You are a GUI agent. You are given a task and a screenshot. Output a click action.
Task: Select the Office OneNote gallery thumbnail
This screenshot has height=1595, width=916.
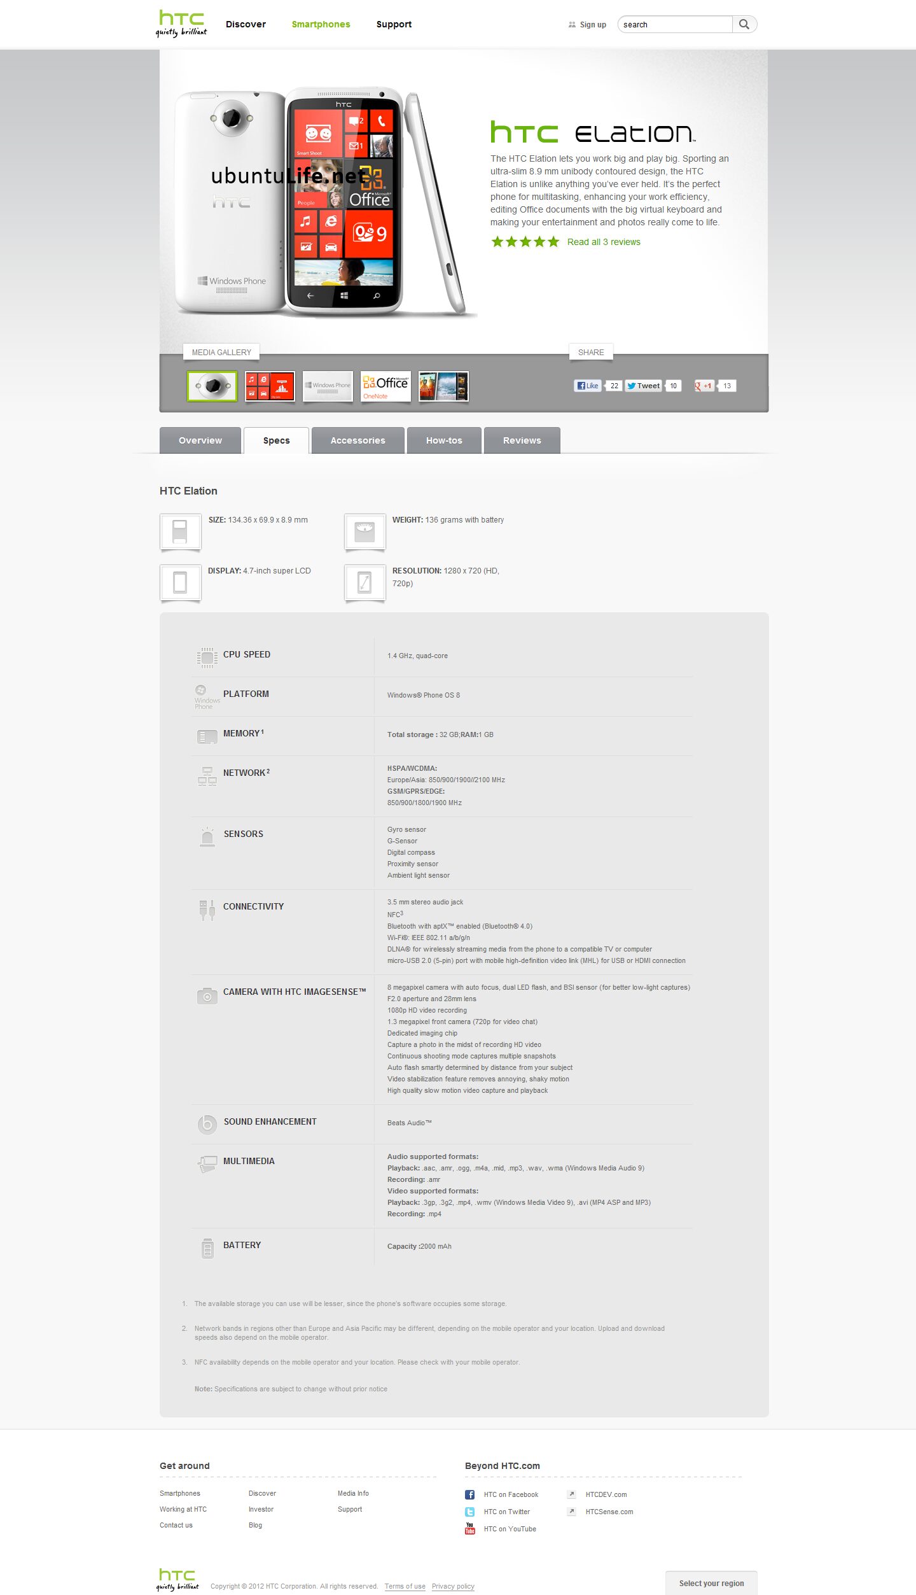click(x=385, y=386)
